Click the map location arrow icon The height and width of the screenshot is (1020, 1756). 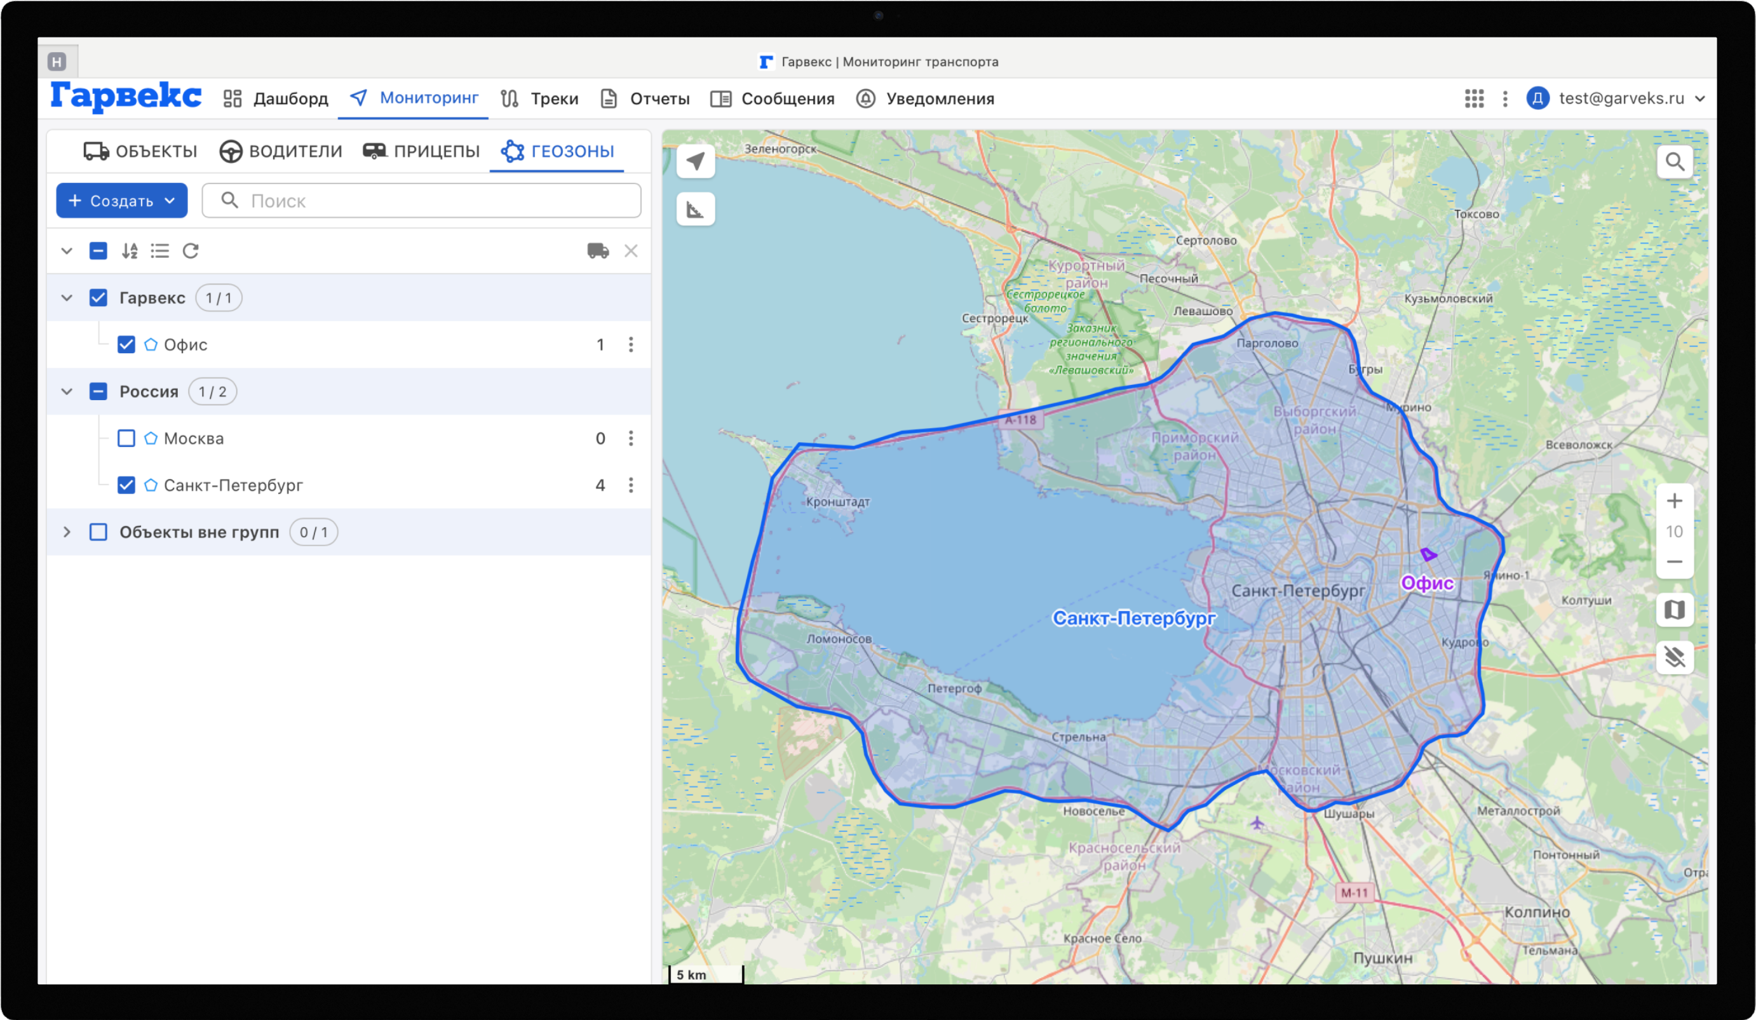point(696,162)
